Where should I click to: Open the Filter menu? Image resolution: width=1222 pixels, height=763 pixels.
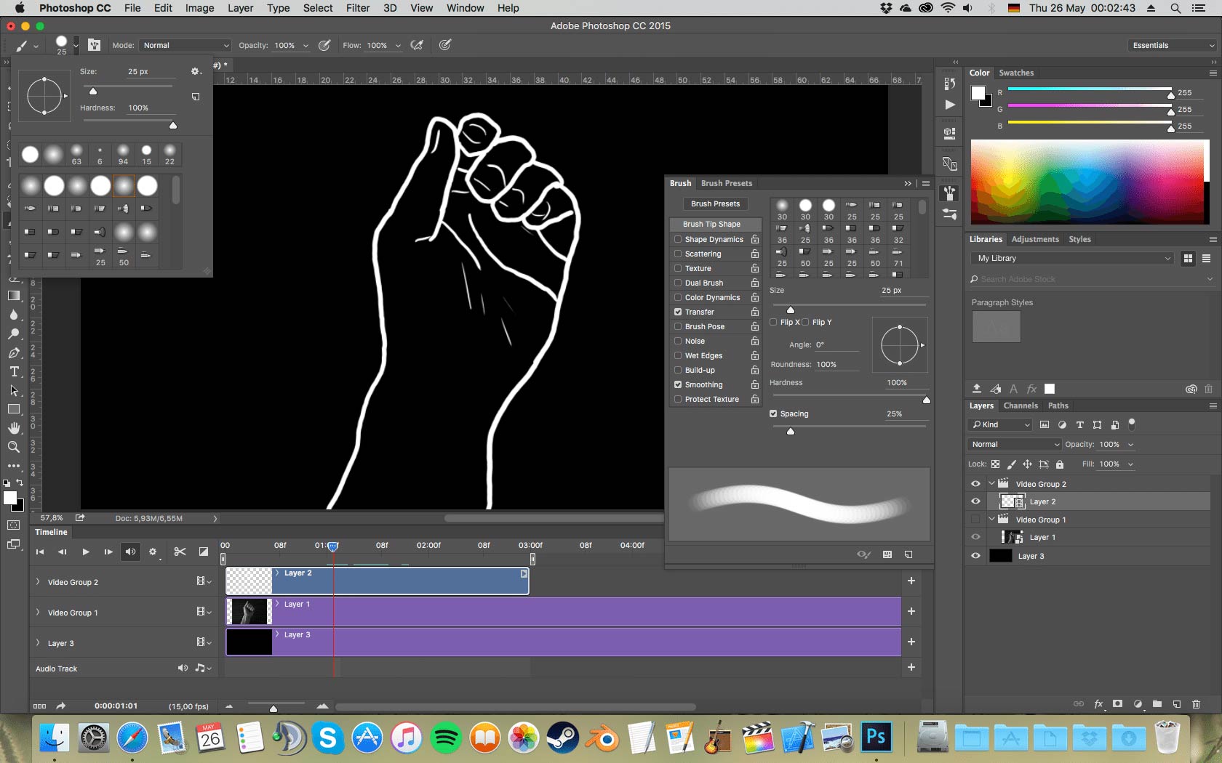coord(357,8)
